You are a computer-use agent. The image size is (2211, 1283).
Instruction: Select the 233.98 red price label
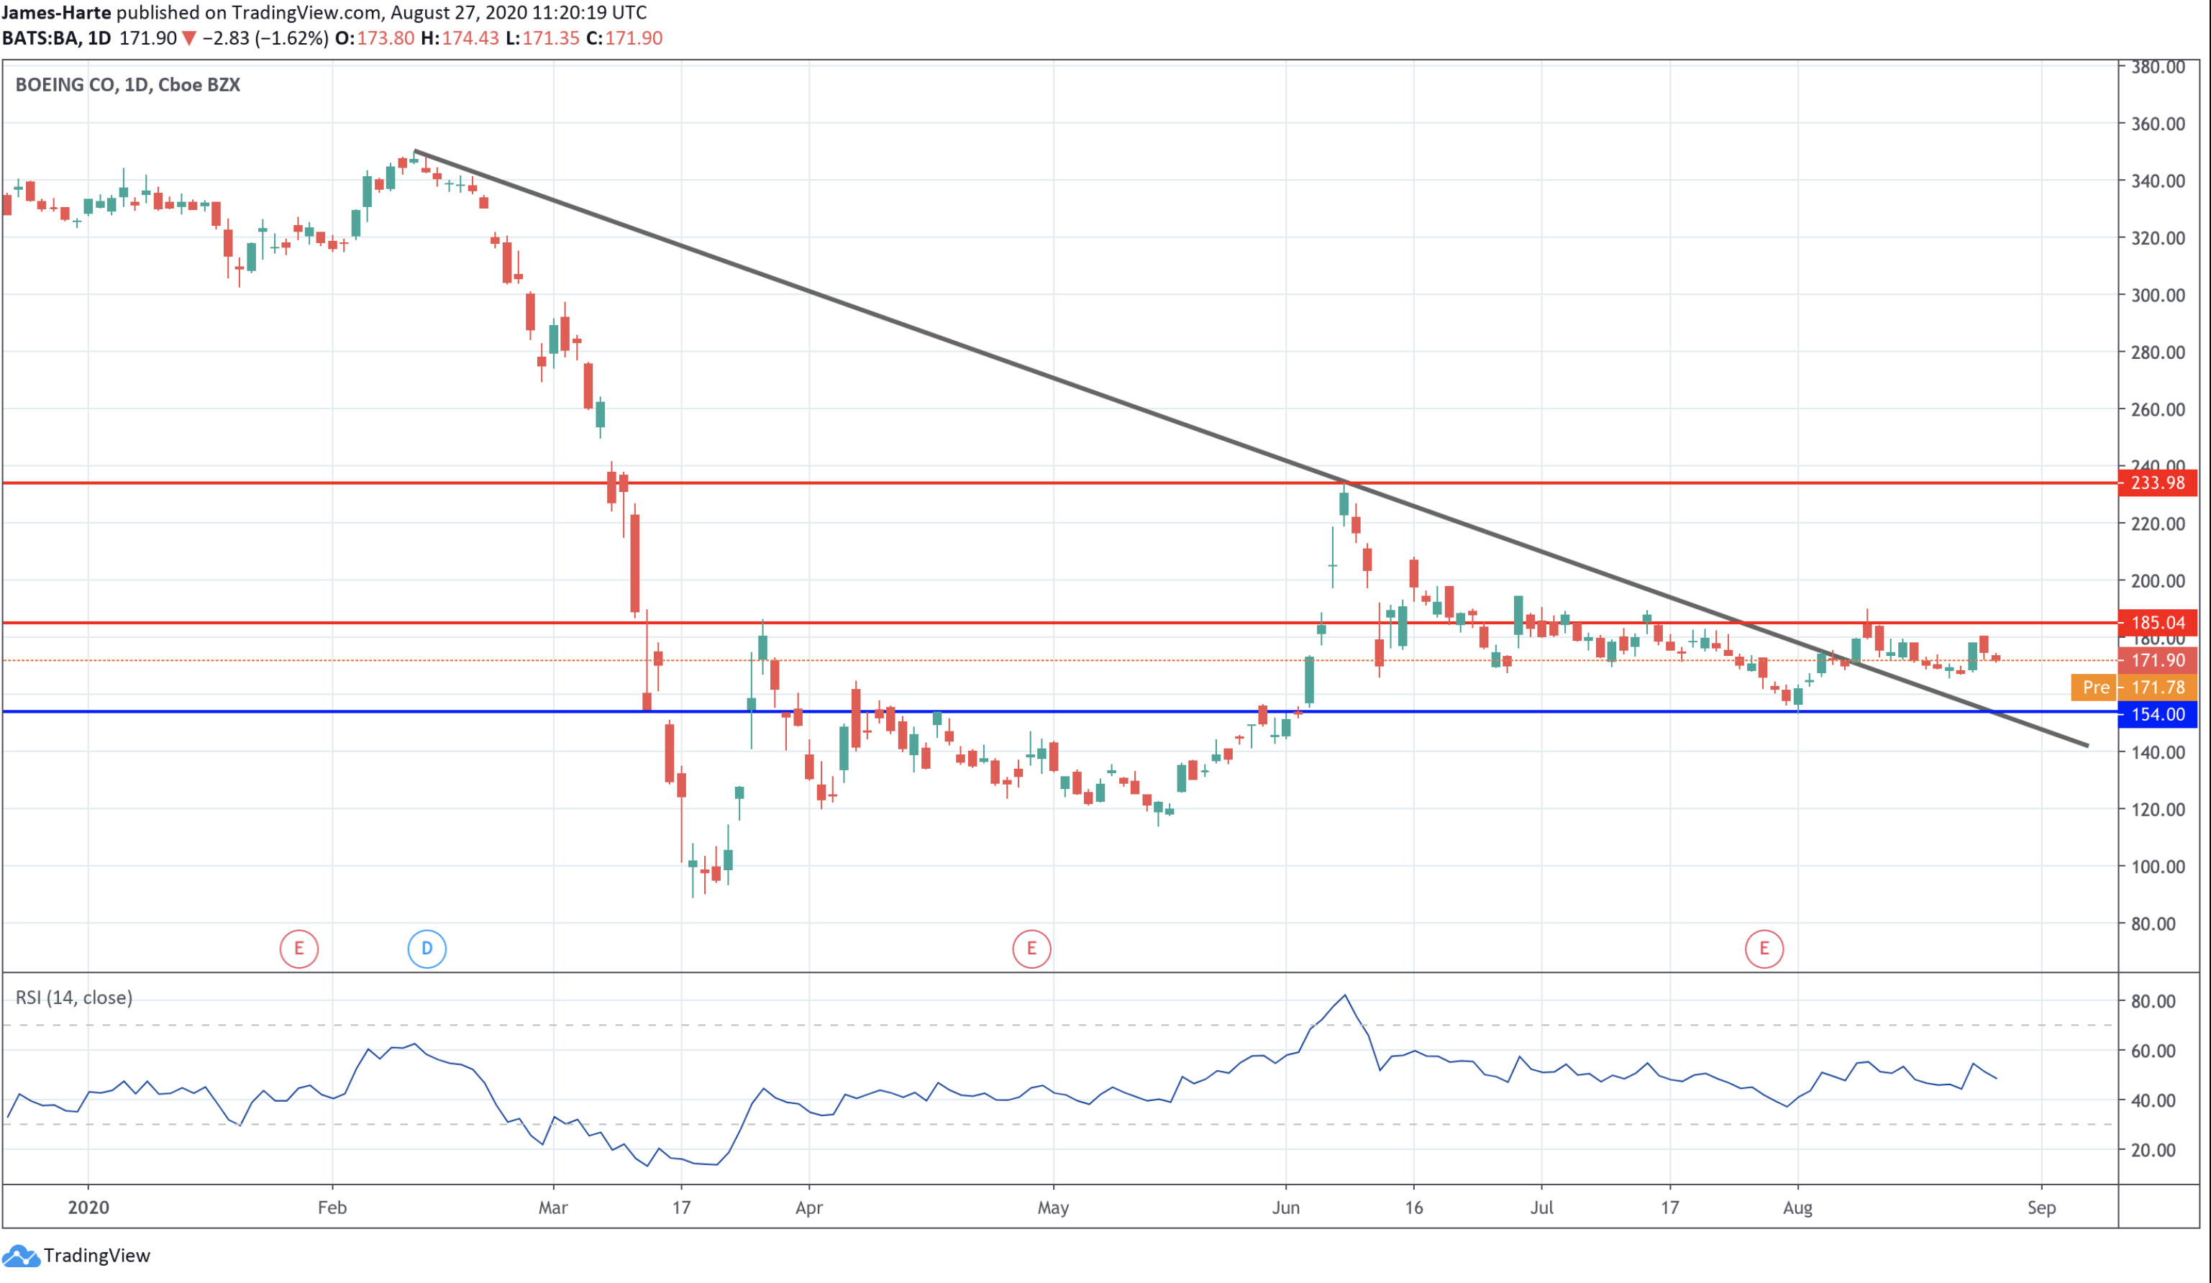[x=2156, y=483]
